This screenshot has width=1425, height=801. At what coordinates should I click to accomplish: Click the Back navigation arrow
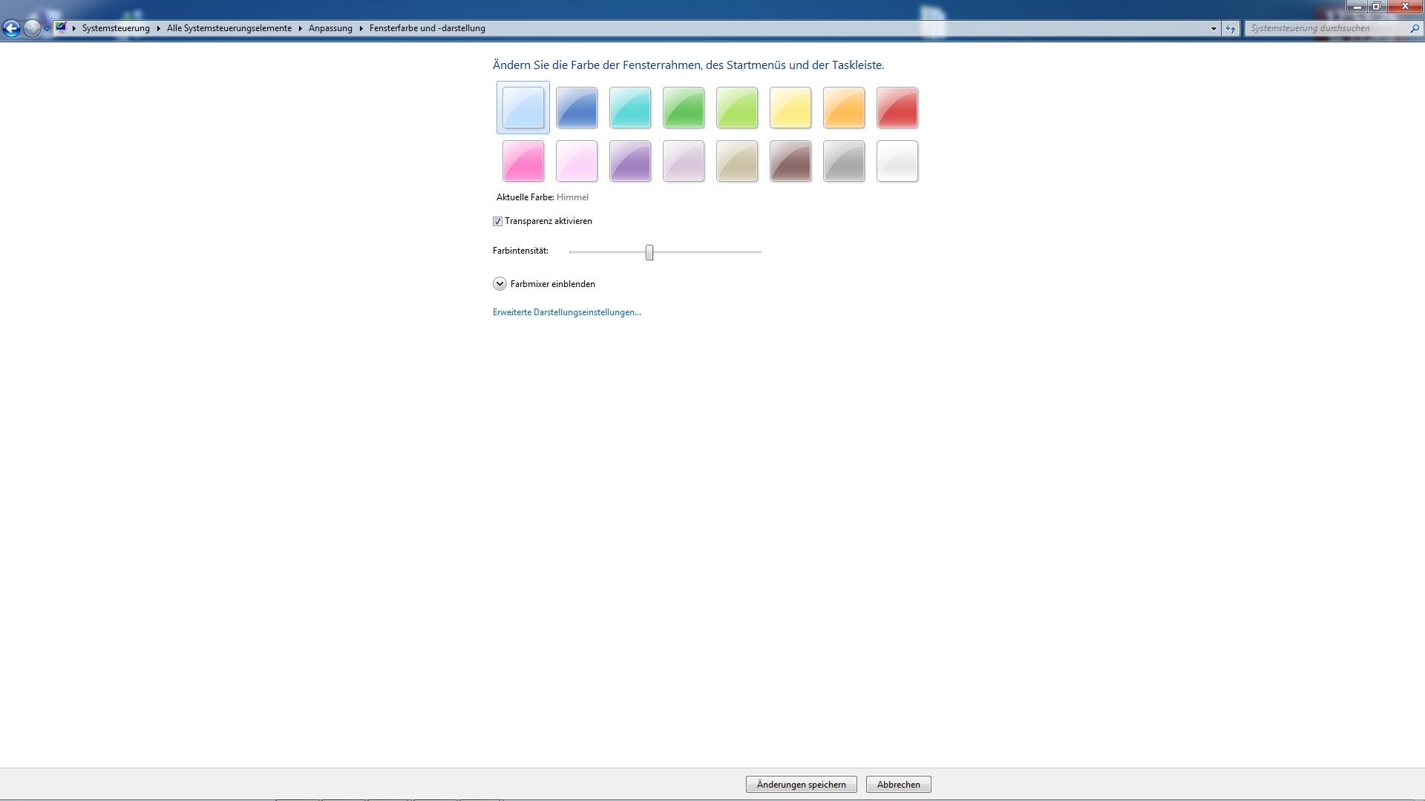click(x=11, y=28)
